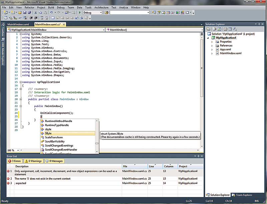Open the find text combo box dropdown
267x204 pixels.
(x=148, y=13)
